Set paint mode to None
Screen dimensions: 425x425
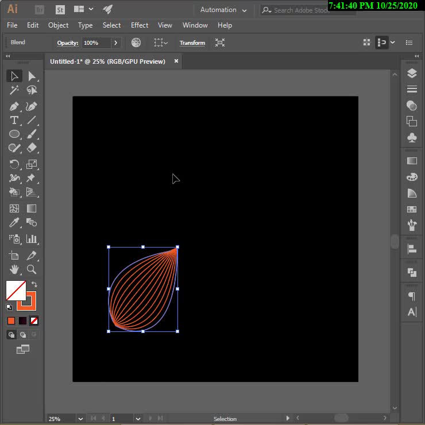point(34,320)
